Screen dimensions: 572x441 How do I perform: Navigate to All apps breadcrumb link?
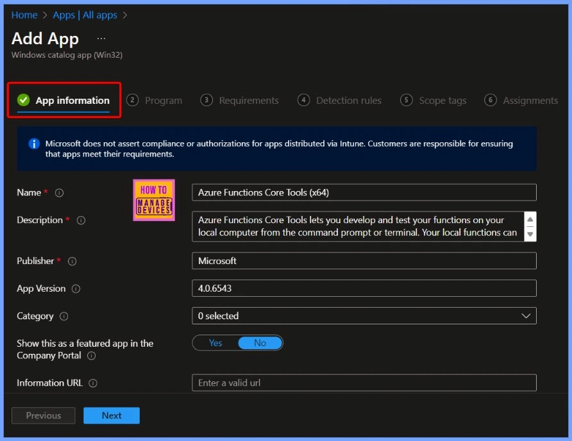point(100,15)
